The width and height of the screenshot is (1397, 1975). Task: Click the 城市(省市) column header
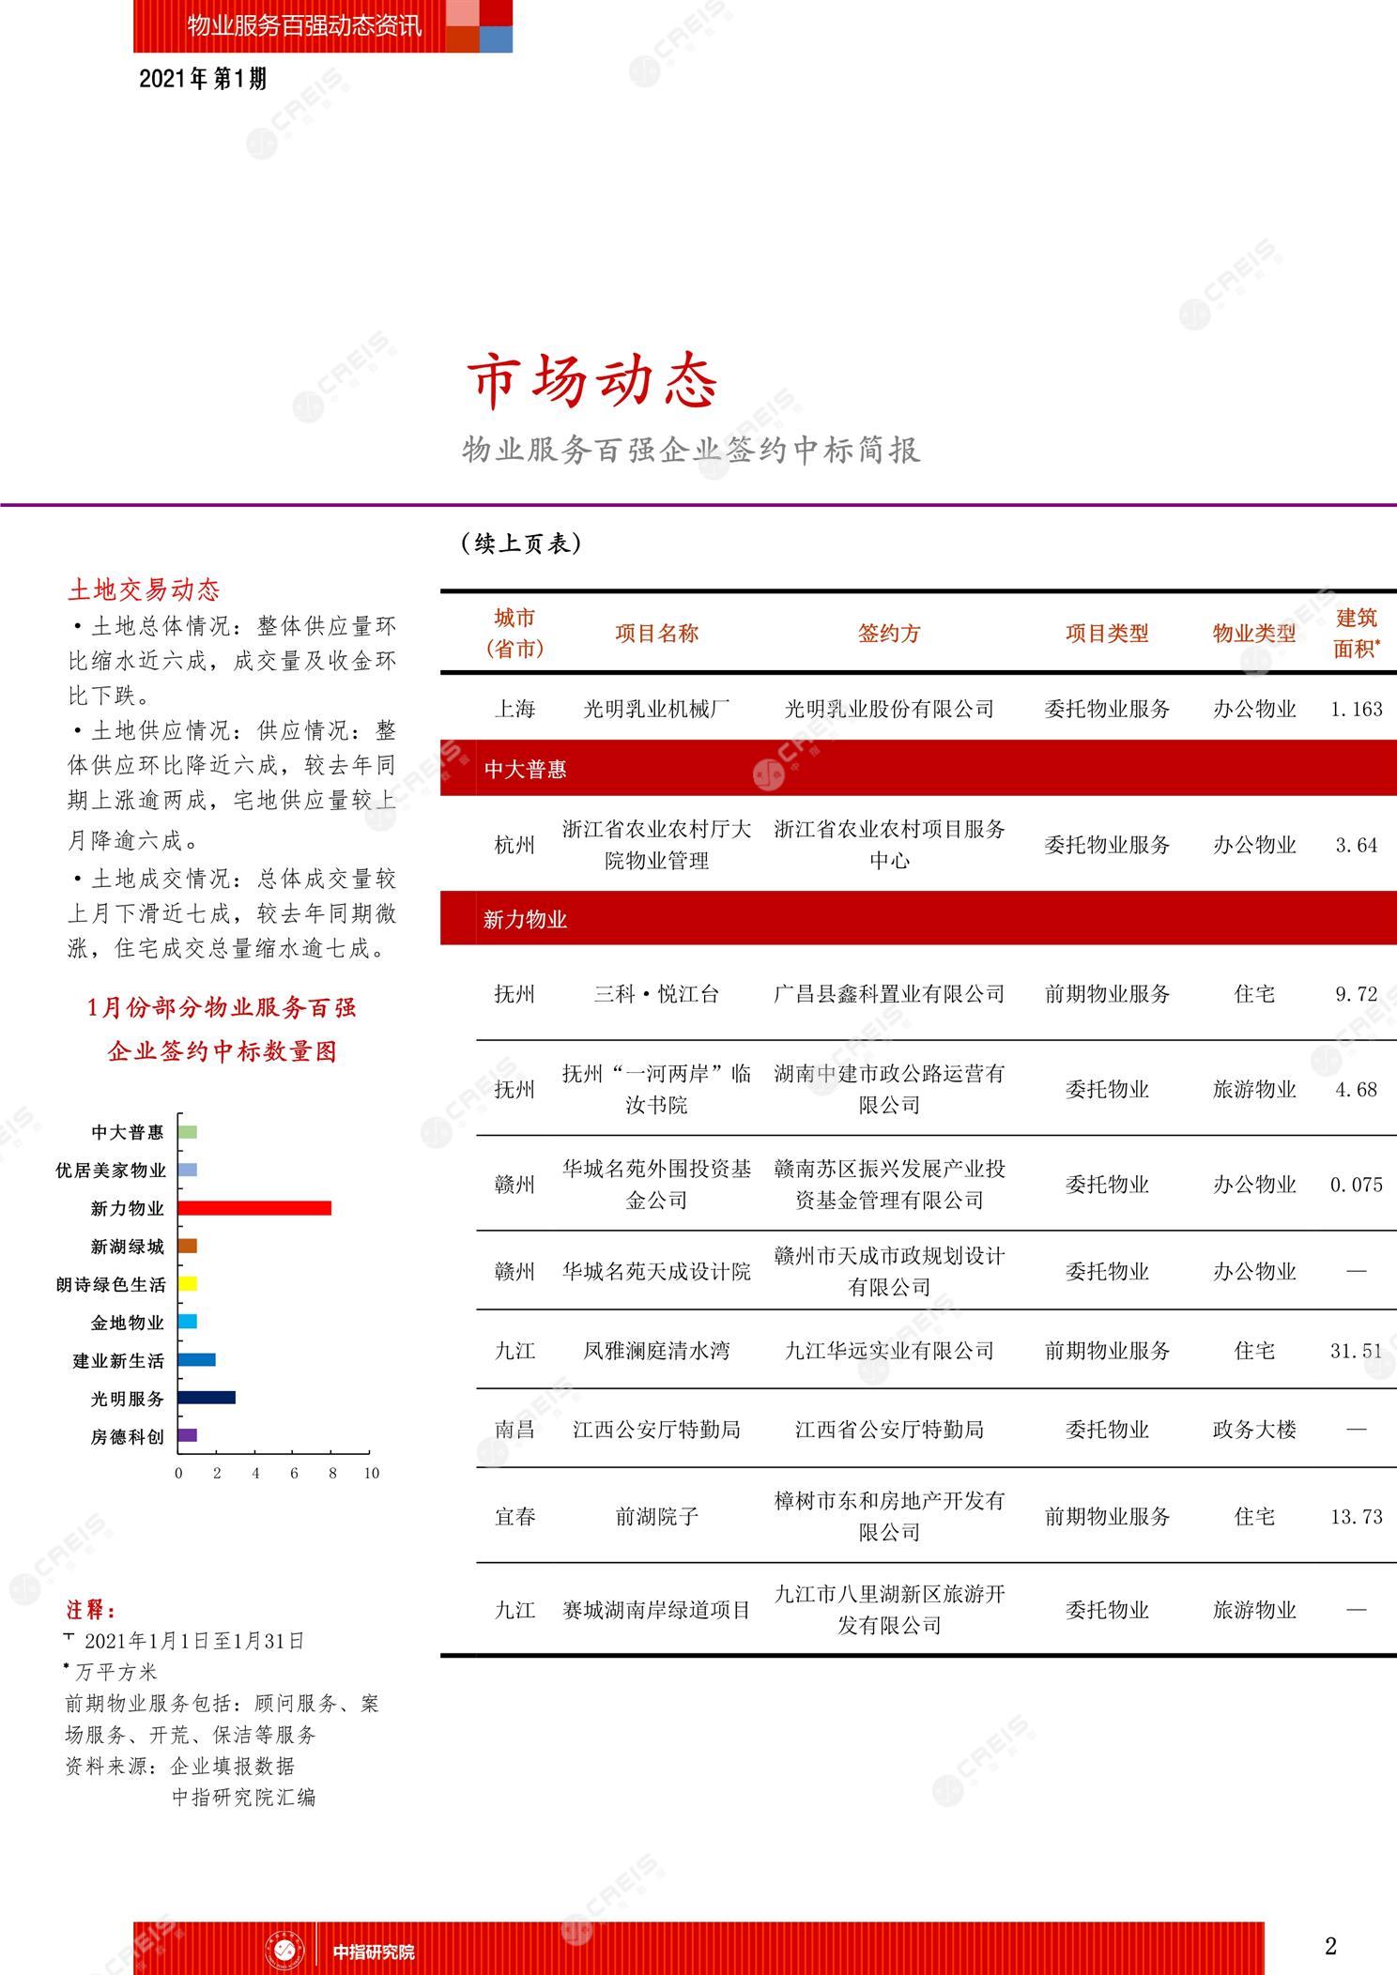pos(514,633)
